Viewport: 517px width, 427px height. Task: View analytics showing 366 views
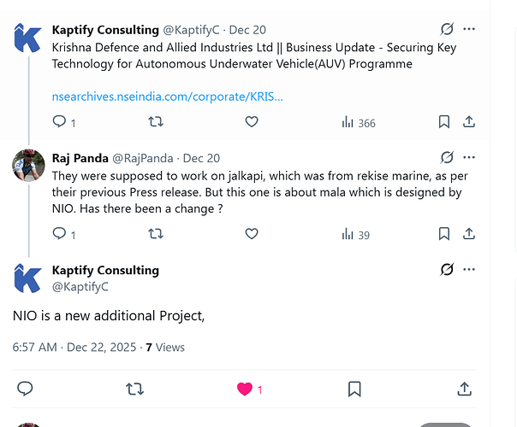(x=359, y=123)
